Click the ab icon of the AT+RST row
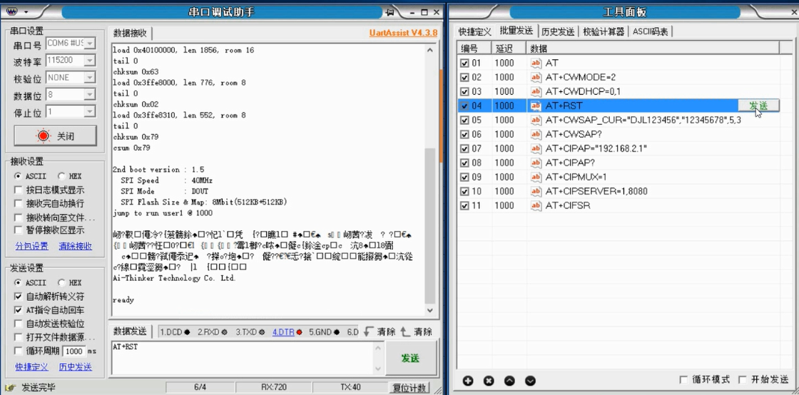 pos(536,106)
